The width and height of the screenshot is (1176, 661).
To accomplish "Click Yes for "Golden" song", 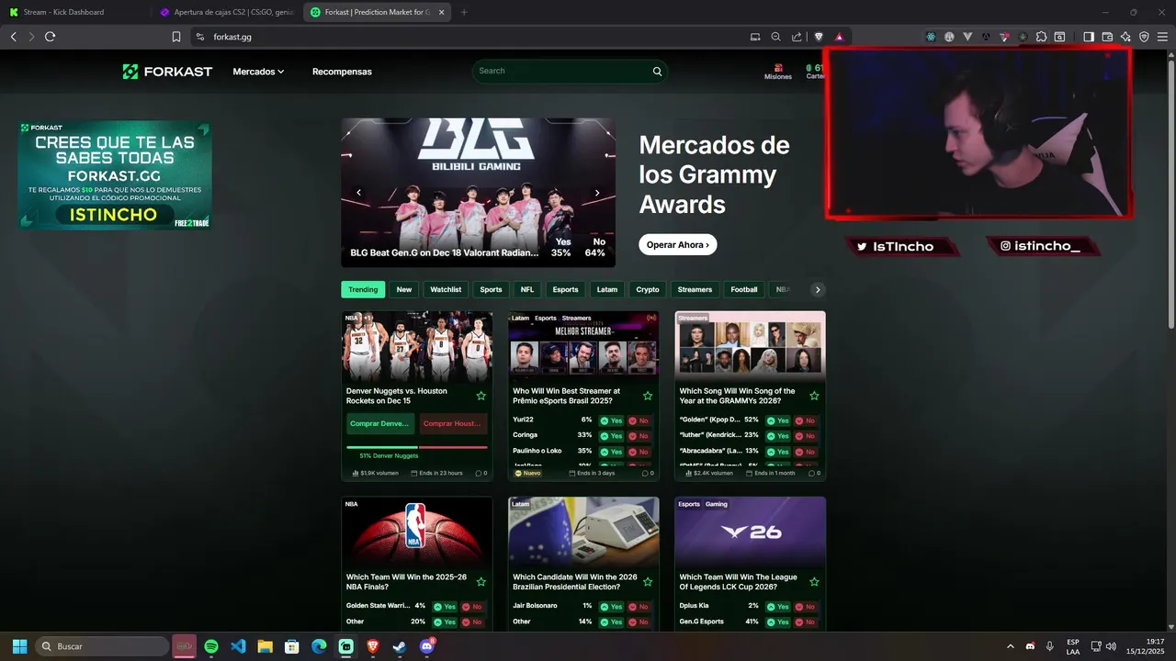I will 778,420.
